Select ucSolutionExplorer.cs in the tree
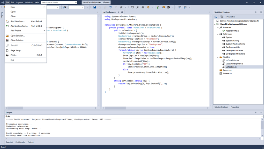 [x=234, y=63]
